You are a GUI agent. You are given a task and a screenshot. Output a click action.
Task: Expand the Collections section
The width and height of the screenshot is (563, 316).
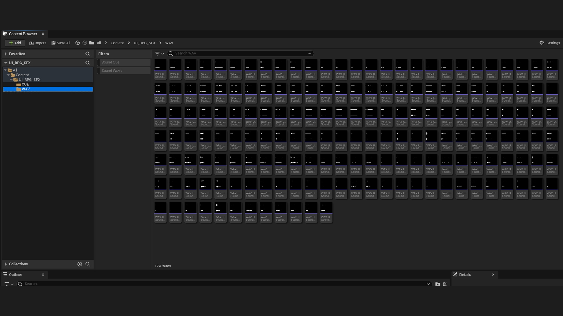[6, 264]
